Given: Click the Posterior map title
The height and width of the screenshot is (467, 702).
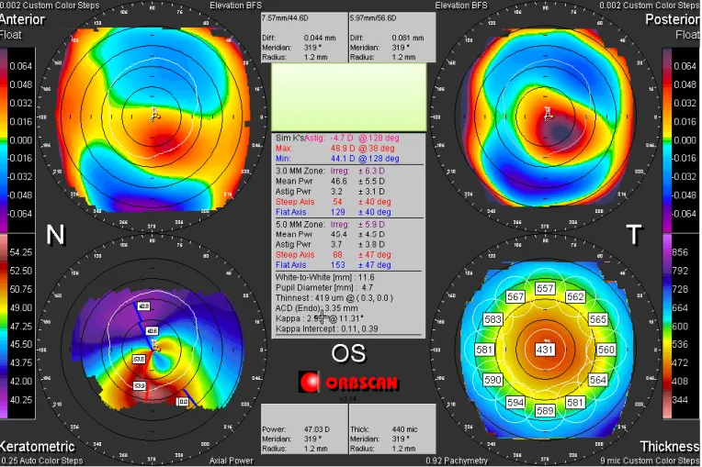Looking at the screenshot, I should (x=673, y=19).
